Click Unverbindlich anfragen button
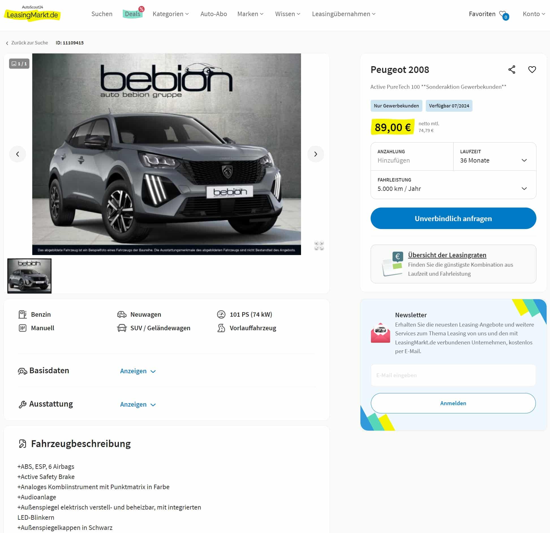 pyautogui.click(x=453, y=218)
